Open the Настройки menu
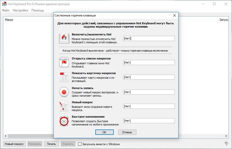Screen dimensions: 232x149 (x=20, y=10)
